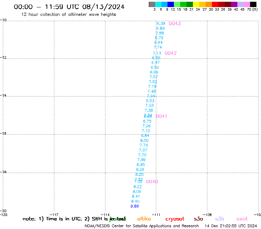The height and width of the screenshot is (229, 261).
Task: Click the wave height value 7.76
Action: click(x=144, y=146)
